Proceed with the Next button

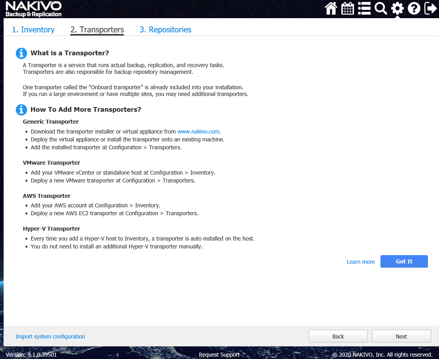[401, 336]
